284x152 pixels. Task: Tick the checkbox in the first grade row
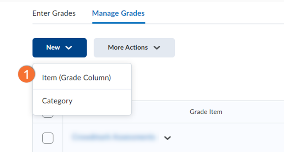[x=48, y=137]
